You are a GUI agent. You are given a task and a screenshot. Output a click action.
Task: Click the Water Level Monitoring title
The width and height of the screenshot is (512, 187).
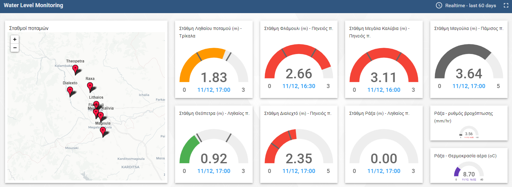(x=34, y=5)
